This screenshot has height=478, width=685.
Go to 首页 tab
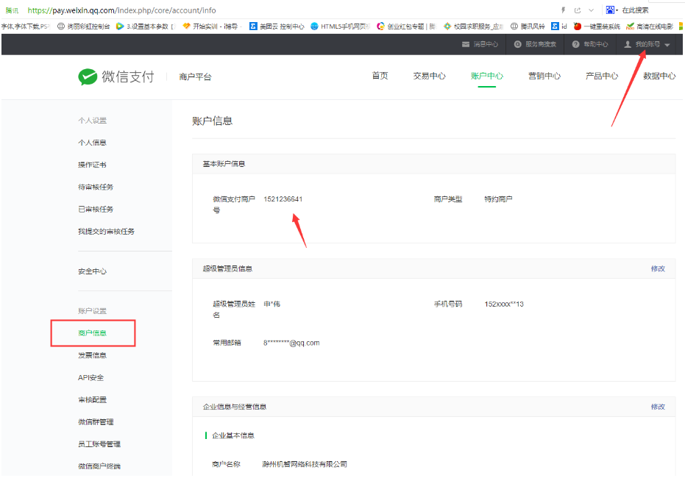click(380, 76)
